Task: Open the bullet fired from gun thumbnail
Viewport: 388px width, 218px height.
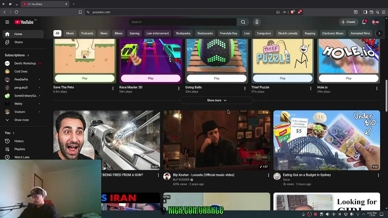Action: pos(107,140)
